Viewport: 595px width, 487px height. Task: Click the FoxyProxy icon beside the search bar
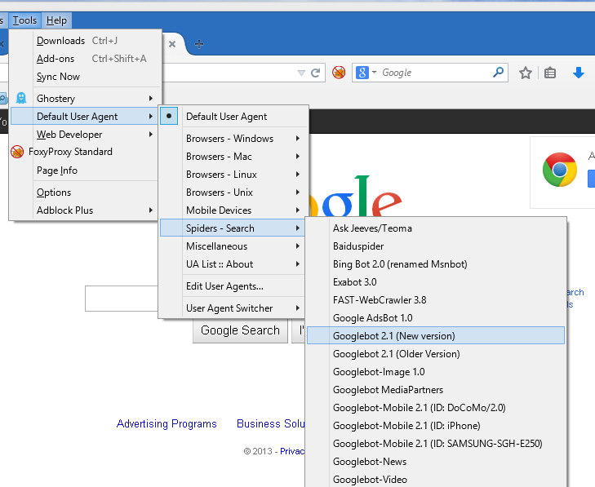pos(339,72)
